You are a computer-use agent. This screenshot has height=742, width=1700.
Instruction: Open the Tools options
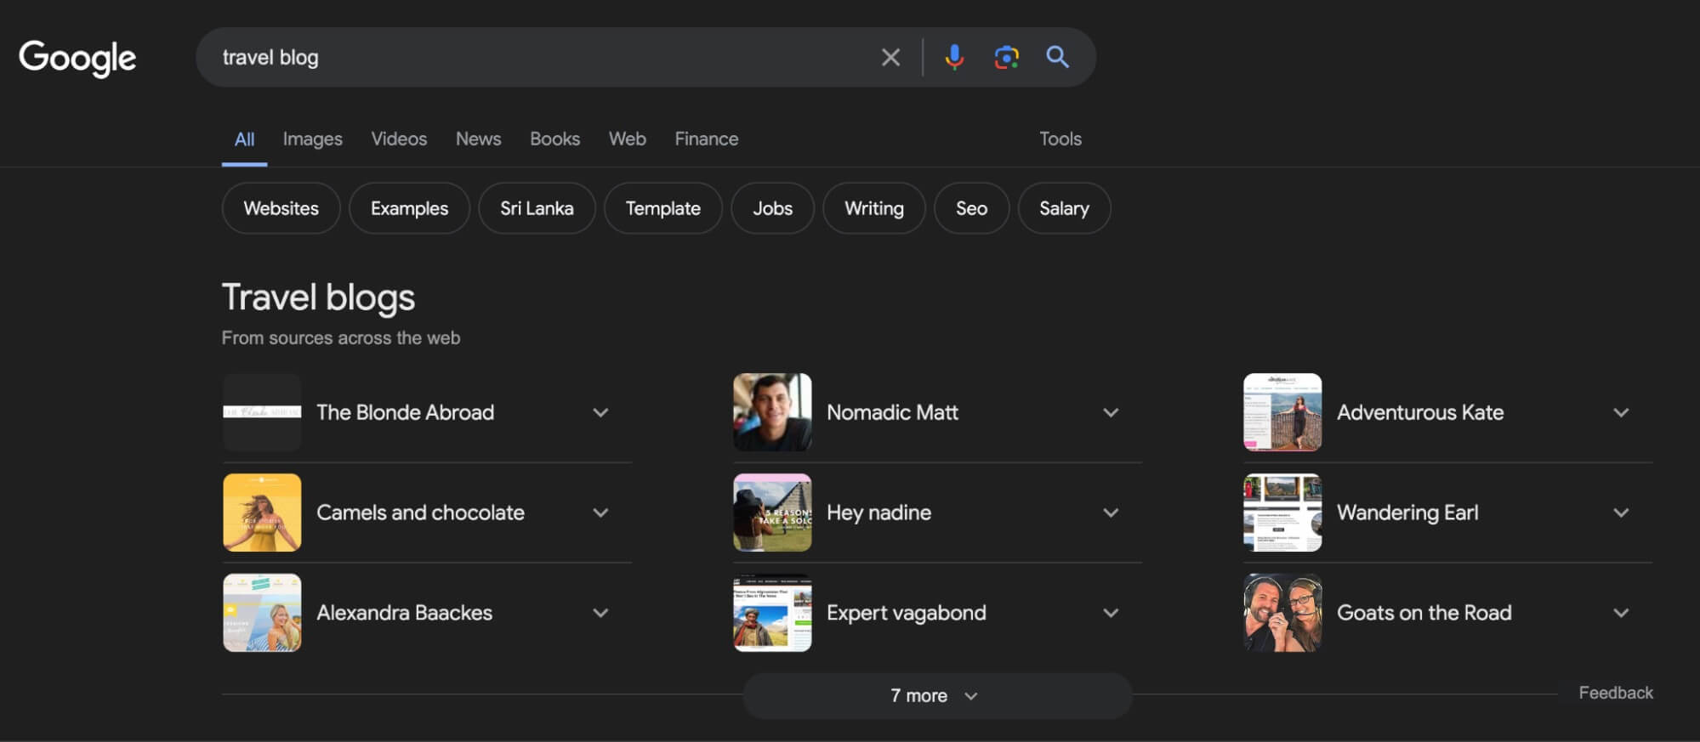tap(1060, 139)
